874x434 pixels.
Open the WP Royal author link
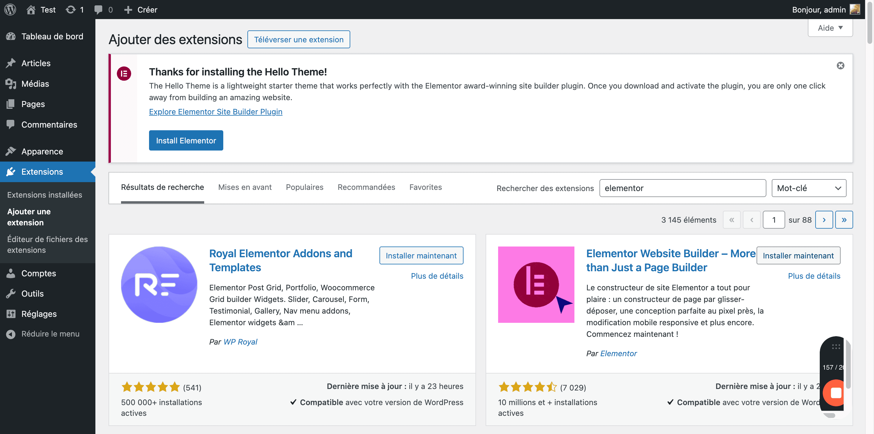click(x=240, y=342)
